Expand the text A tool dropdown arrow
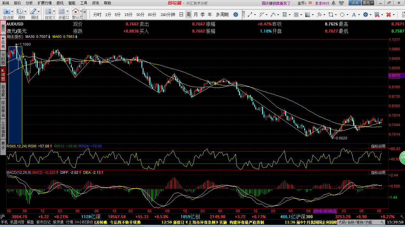The width and height of the screenshot is (405, 227). point(359,15)
